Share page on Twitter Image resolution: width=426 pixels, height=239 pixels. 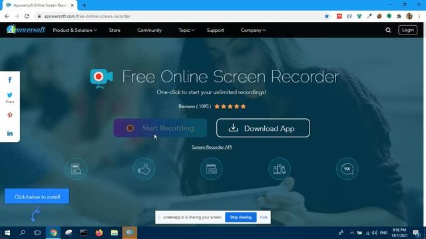10,95
